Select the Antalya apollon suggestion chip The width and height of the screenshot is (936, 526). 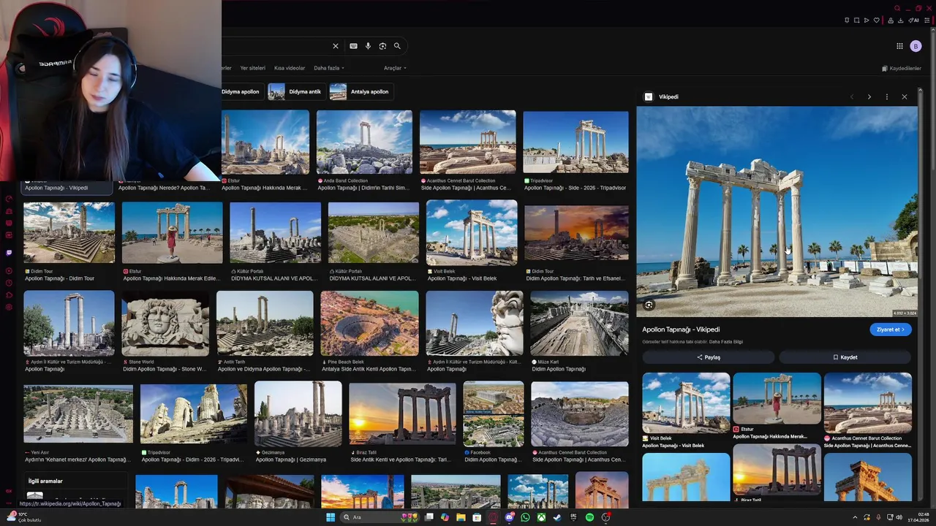click(x=360, y=92)
